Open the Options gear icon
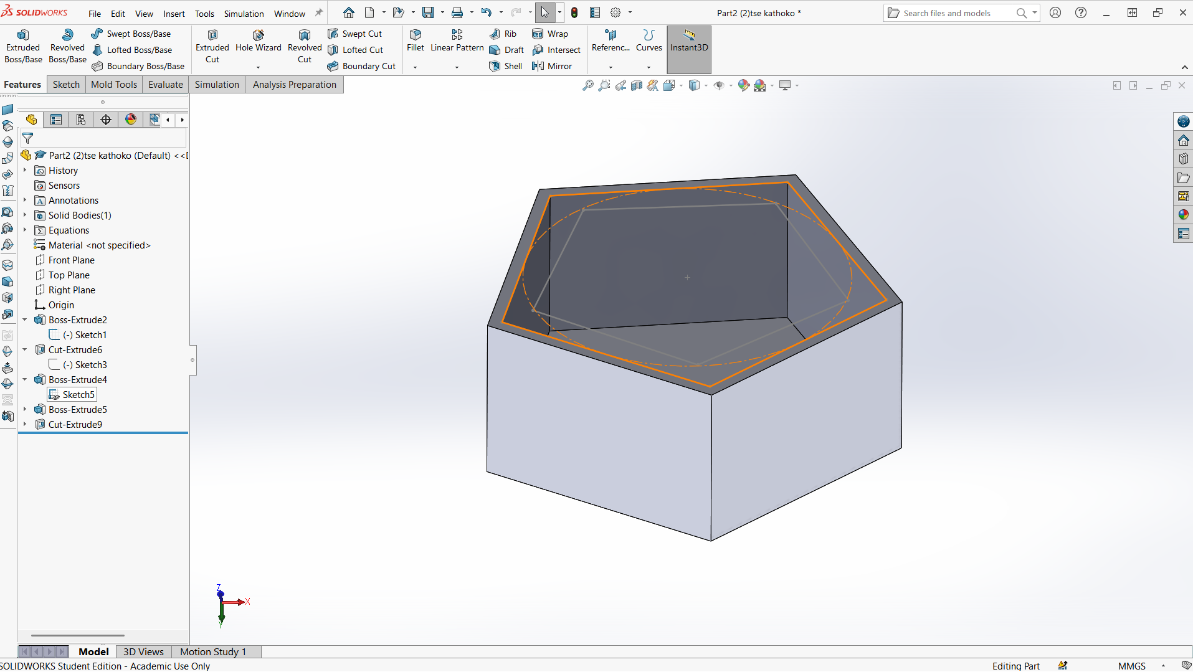The image size is (1193, 672). (x=616, y=12)
